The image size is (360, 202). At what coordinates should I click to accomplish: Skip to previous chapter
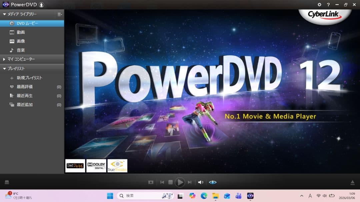[162, 182]
